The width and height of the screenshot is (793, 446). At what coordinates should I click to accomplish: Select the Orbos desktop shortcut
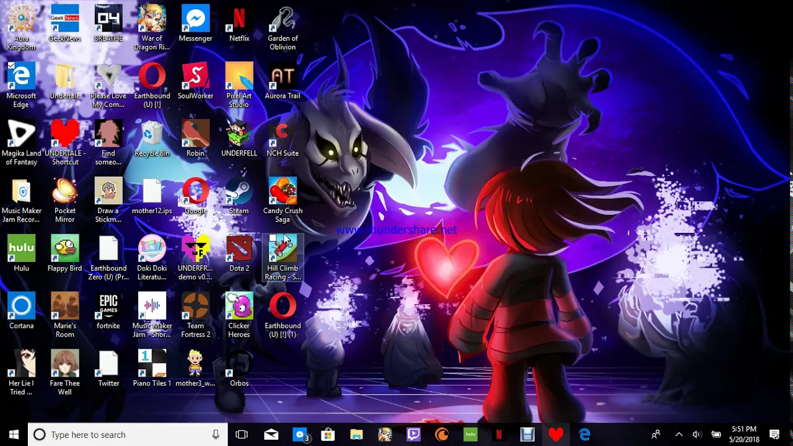coord(239,369)
